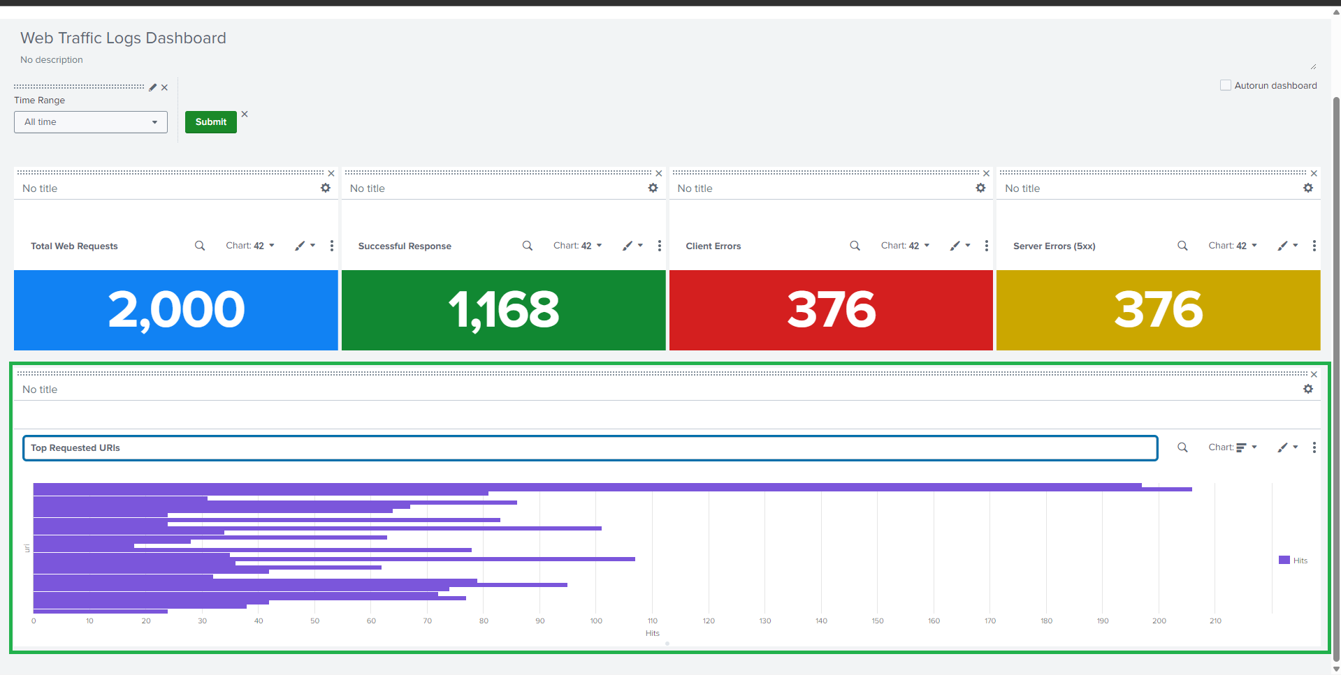
Task: Click search icon in Top Requested URIs panel
Action: tap(1182, 447)
